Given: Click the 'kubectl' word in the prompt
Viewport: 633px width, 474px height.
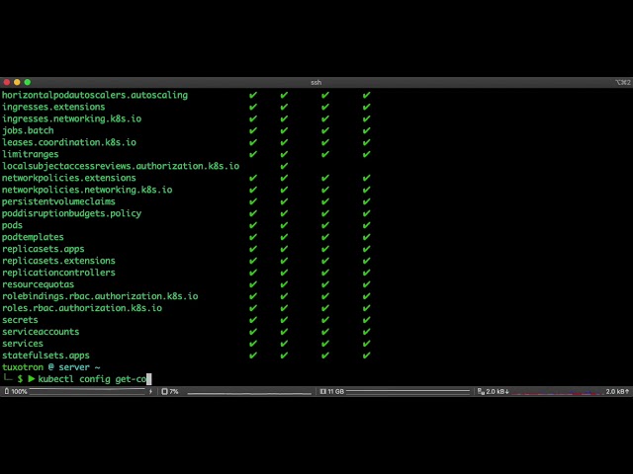Looking at the screenshot, I should click(54, 379).
